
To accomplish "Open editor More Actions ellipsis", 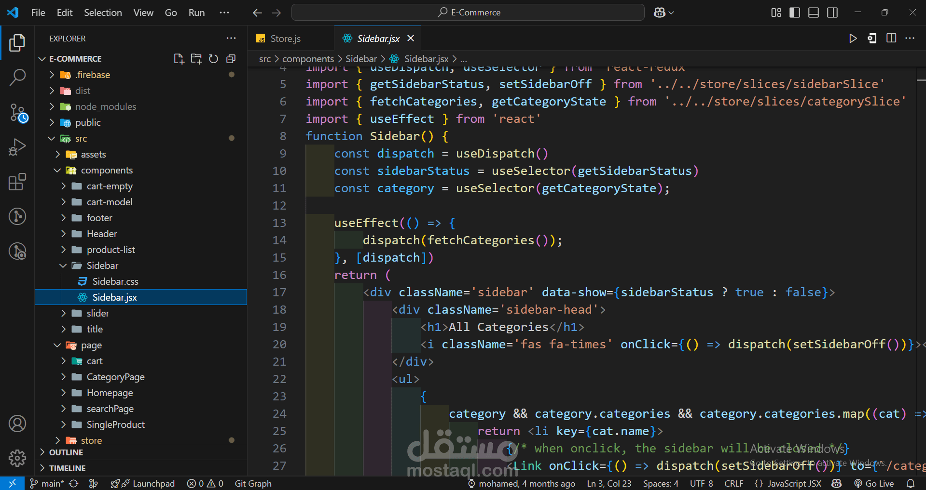I will (x=910, y=39).
